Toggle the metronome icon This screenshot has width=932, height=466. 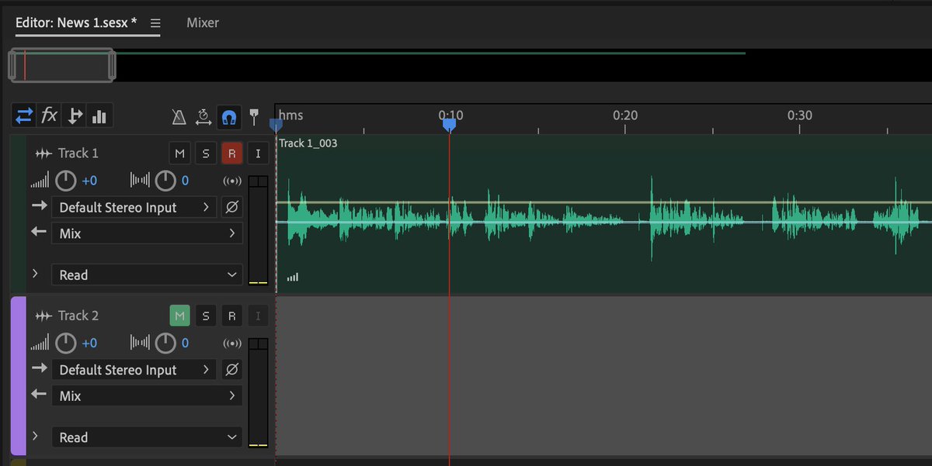click(179, 117)
